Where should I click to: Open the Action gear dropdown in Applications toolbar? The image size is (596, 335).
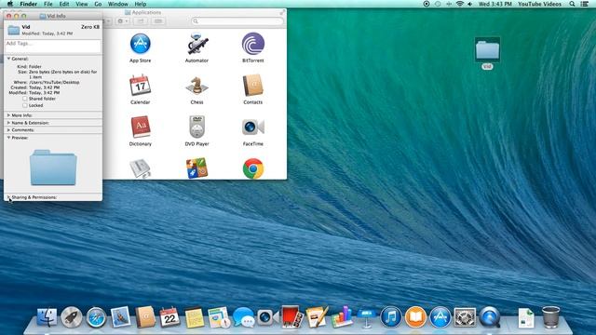[x=123, y=21]
